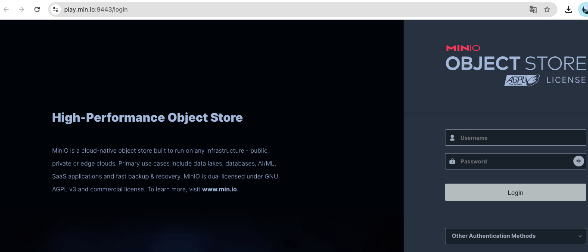Click the browser back arrow
Image resolution: width=588 pixels, height=252 pixels.
(6, 9)
